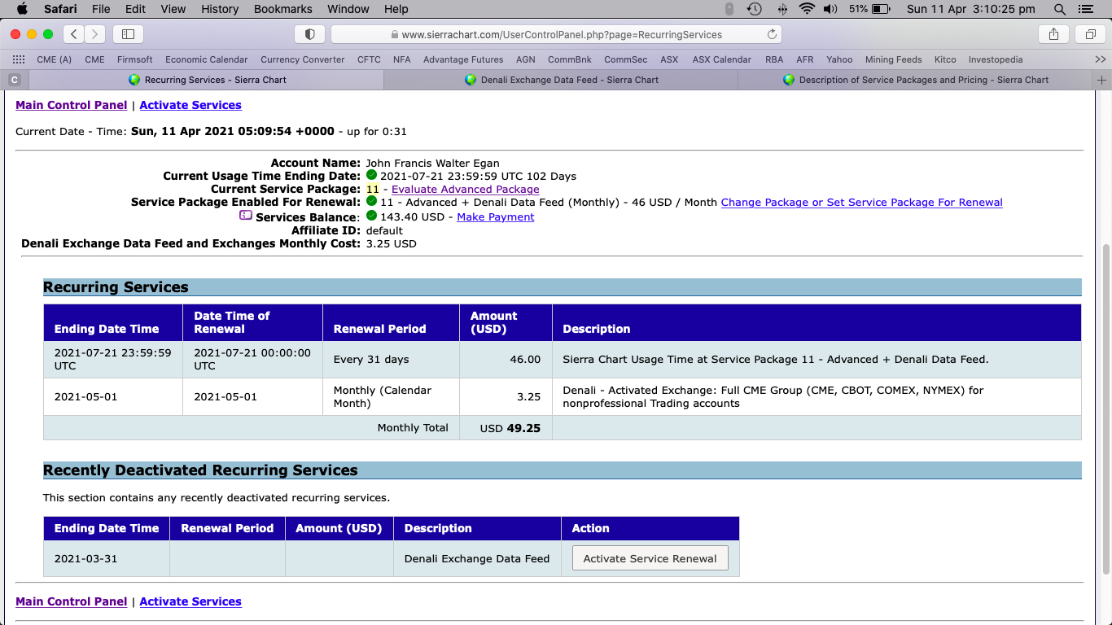Click the Make Payment link
Viewport: 1112px width, 625px height.
tap(496, 216)
